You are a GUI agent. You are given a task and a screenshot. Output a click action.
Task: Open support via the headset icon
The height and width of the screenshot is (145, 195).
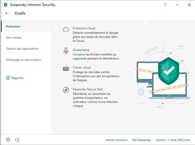(17, 140)
